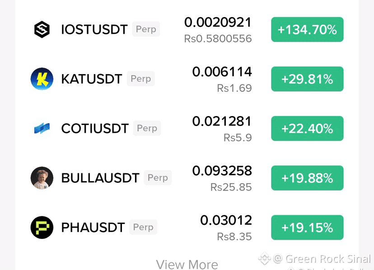374x270 pixels.
Task: Select the Perp tag beside BULLAUSDT
Action: [158, 178]
